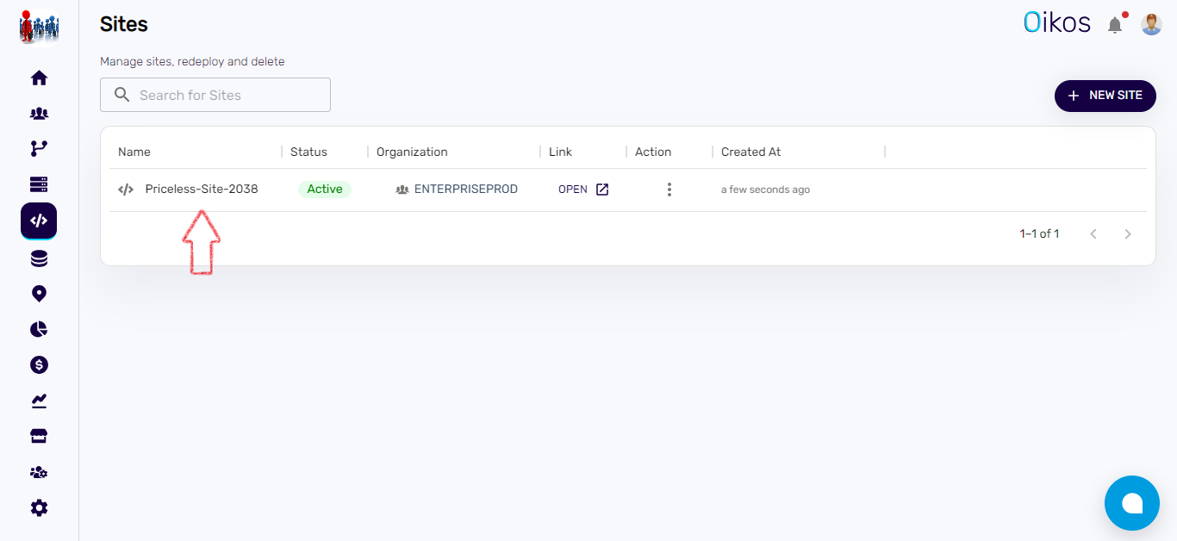Focus the Search for Sites field
The height and width of the screenshot is (541, 1177).
(x=215, y=95)
